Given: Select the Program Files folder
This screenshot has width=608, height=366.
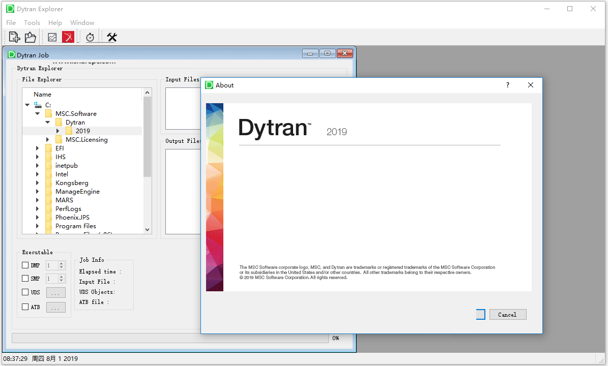Looking at the screenshot, I should [76, 226].
